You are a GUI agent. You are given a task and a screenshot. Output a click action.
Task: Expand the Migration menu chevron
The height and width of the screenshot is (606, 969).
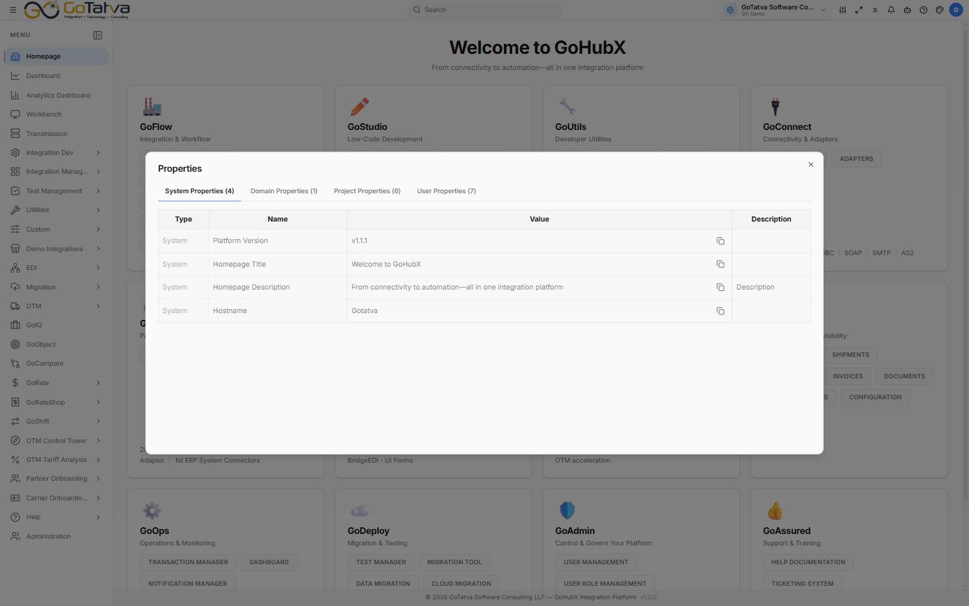[x=98, y=288]
